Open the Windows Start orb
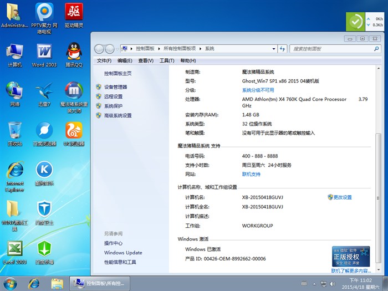The image size is (388, 291). point(10,284)
